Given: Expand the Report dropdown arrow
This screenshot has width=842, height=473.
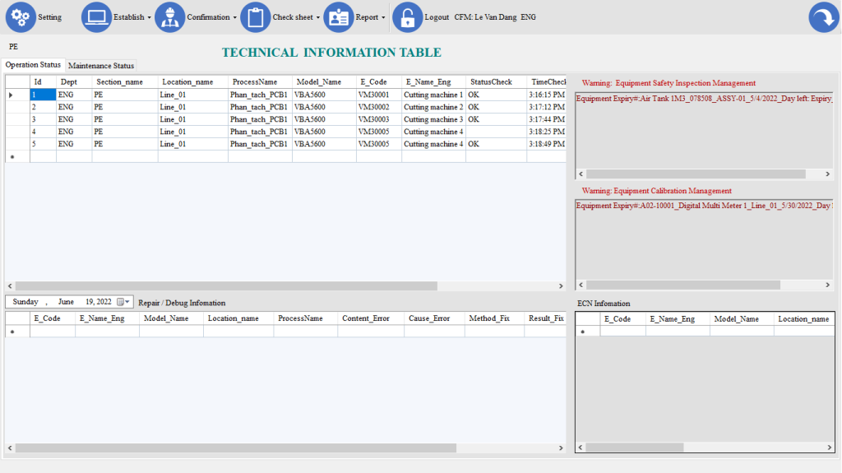Looking at the screenshot, I should point(383,17).
